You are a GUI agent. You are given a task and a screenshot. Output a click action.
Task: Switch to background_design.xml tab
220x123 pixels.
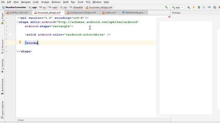pos(83,13)
